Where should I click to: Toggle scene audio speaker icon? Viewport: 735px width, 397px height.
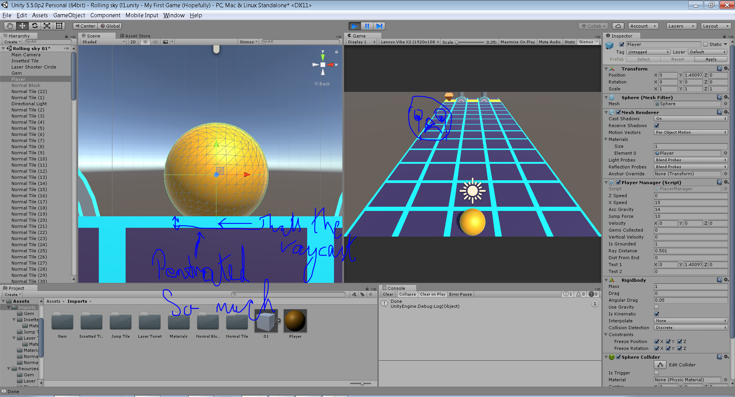(155, 42)
